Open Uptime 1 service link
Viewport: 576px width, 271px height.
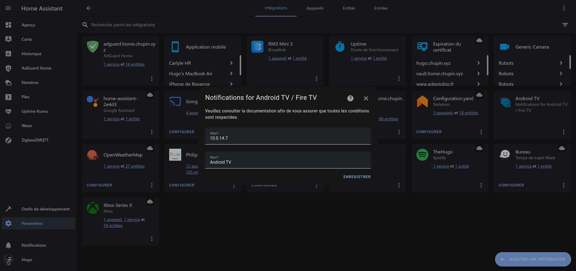(359, 58)
